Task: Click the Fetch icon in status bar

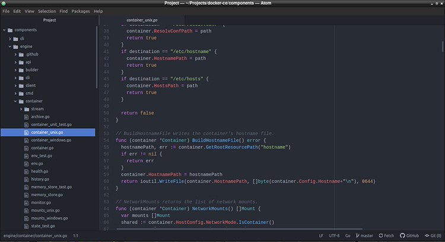Action: (x=382, y=235)
